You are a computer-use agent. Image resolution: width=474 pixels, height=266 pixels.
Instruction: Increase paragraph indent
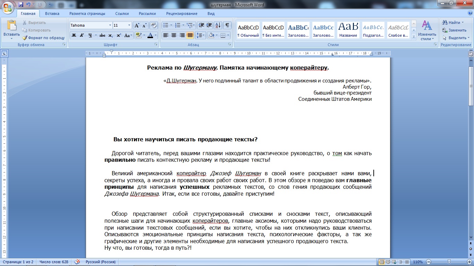point(209,25)
